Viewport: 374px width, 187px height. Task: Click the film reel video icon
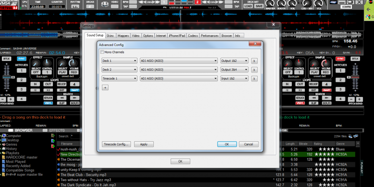(x=105, y=4)
